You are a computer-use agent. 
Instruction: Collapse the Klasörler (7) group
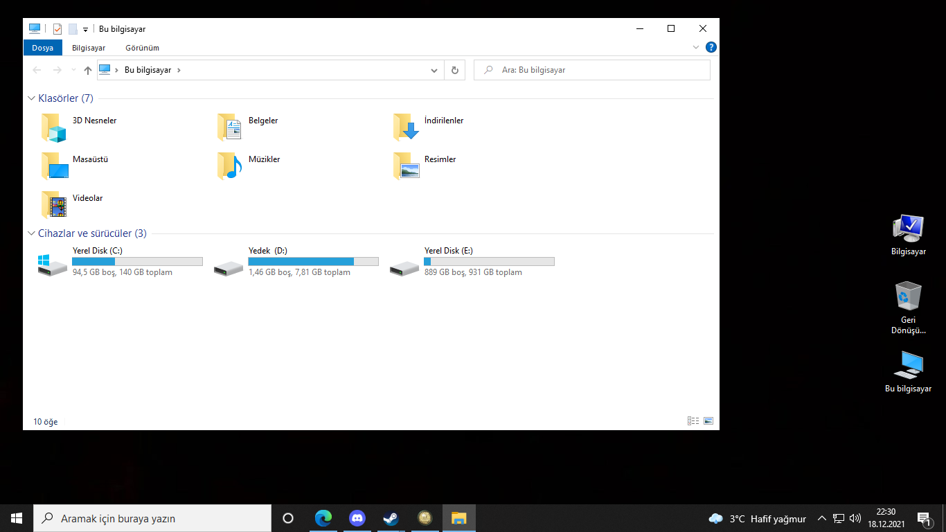[31, 98]
